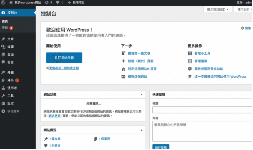The image size is (253, 150).
Task: Click the 設定 settings icon in sidebar
Action: coord(3,103)
